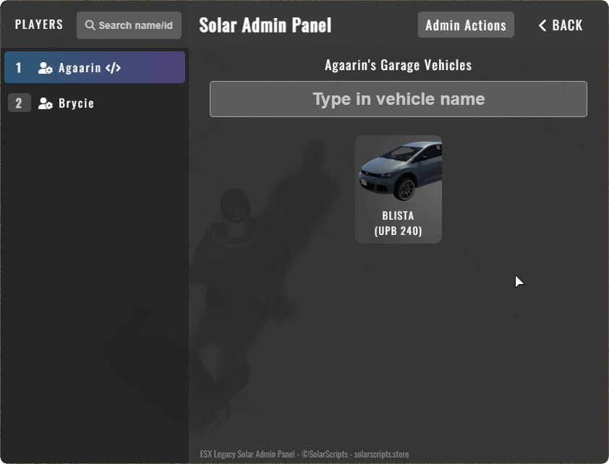Go back using the BACK text

[x=567, y=25]
